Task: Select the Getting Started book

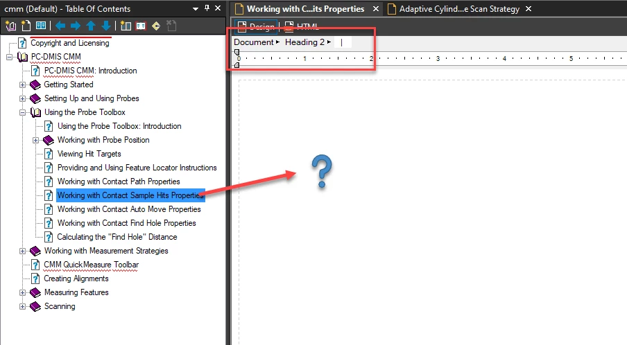Action: 69,85
